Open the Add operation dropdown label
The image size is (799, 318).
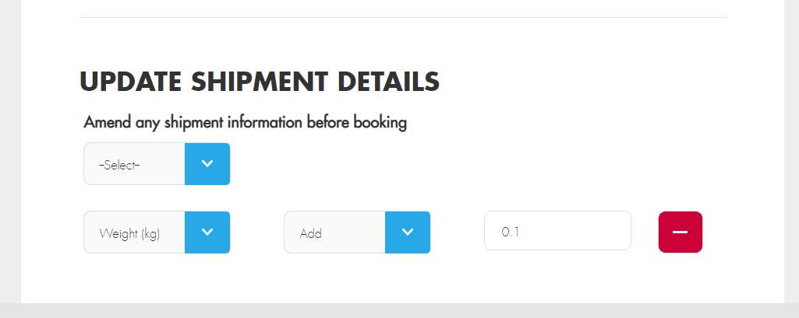[334, 232]
